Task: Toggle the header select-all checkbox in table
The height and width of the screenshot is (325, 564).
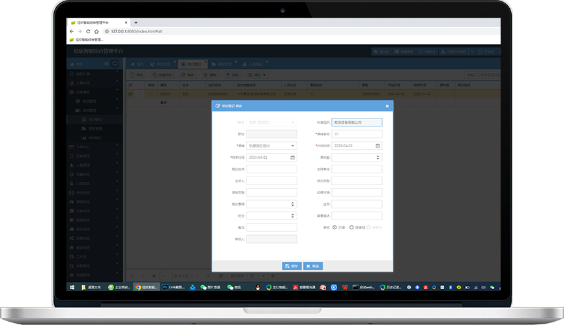Action: (x=130, y=85)
